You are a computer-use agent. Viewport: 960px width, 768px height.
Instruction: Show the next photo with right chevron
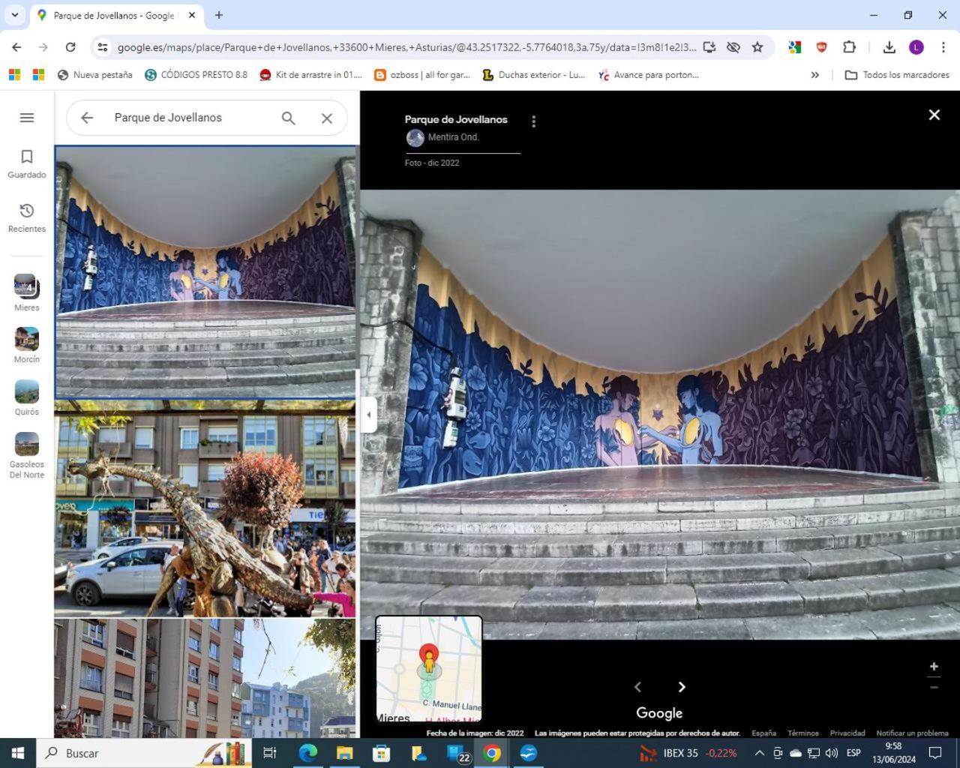pos(682,687)
